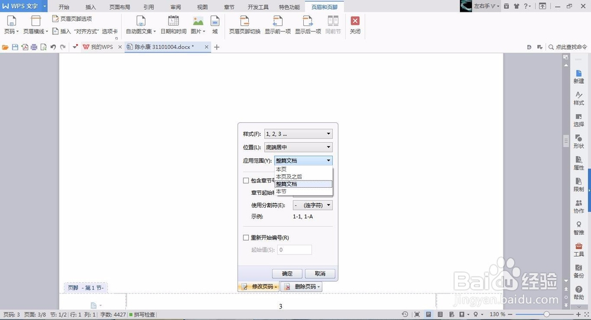The width and height of the screenshot is (591, 320).
Task: Click the 页眉横线 header line tool
Action: 35,25
